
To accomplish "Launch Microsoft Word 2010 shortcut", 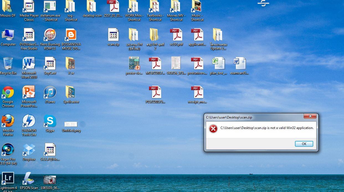I will (29, 64).
